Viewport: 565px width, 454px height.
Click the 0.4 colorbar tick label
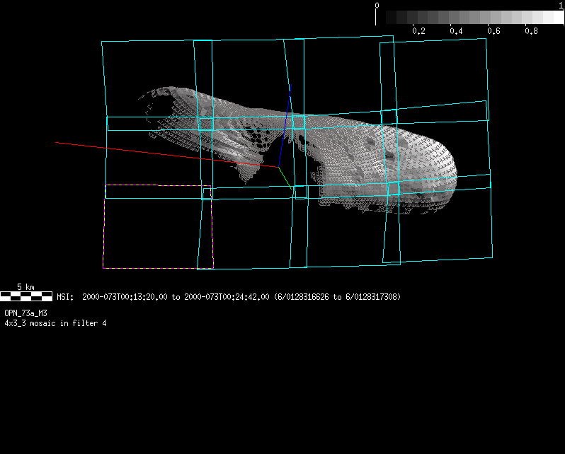pos(456,32)
